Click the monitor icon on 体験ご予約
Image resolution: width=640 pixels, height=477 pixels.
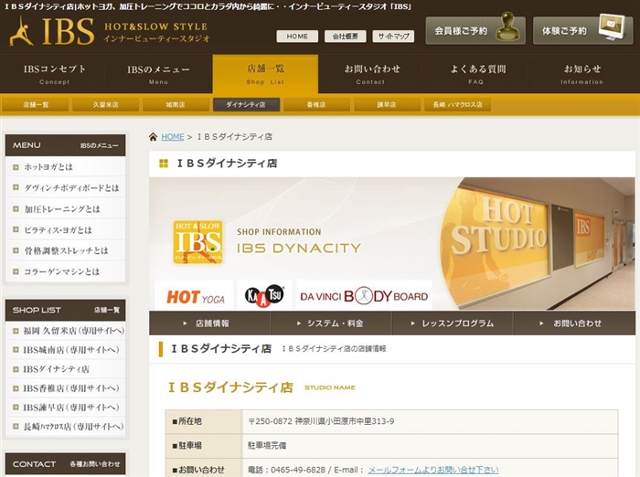coord(613,27)
